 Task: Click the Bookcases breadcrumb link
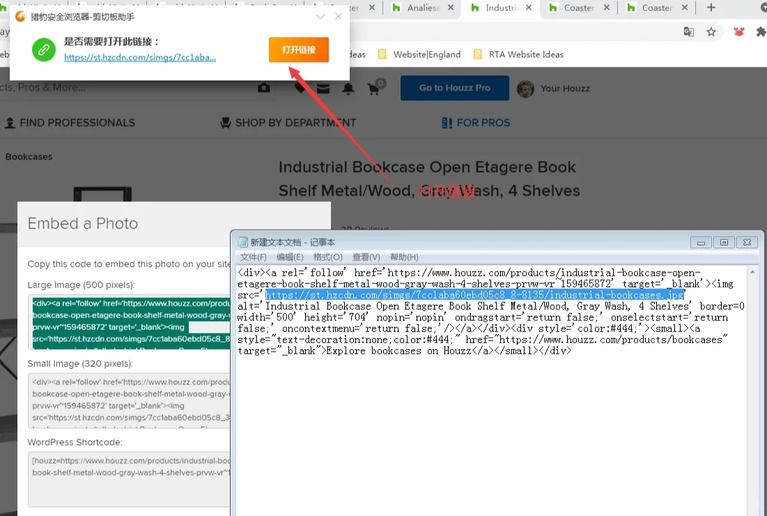tap(29, 157)
